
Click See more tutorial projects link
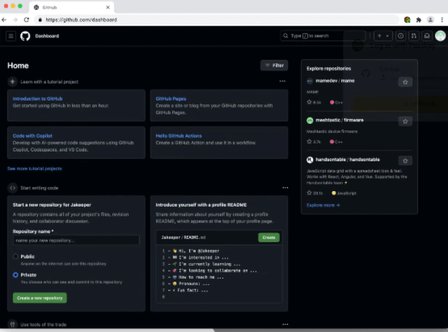point(34,168)
